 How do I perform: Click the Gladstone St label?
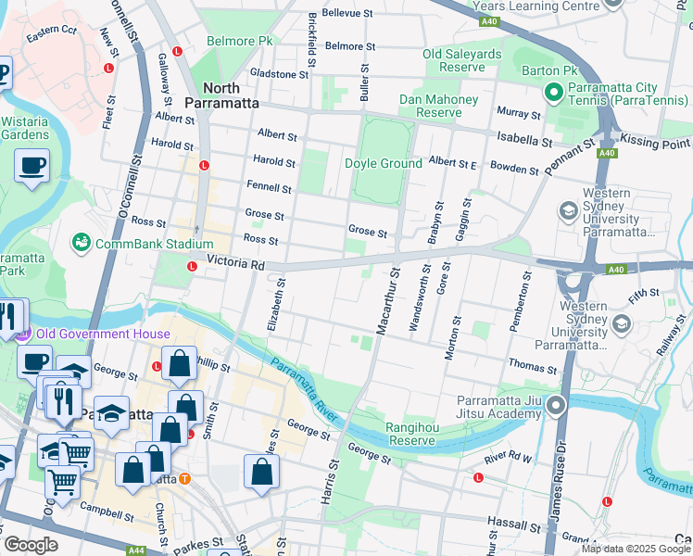279,73
